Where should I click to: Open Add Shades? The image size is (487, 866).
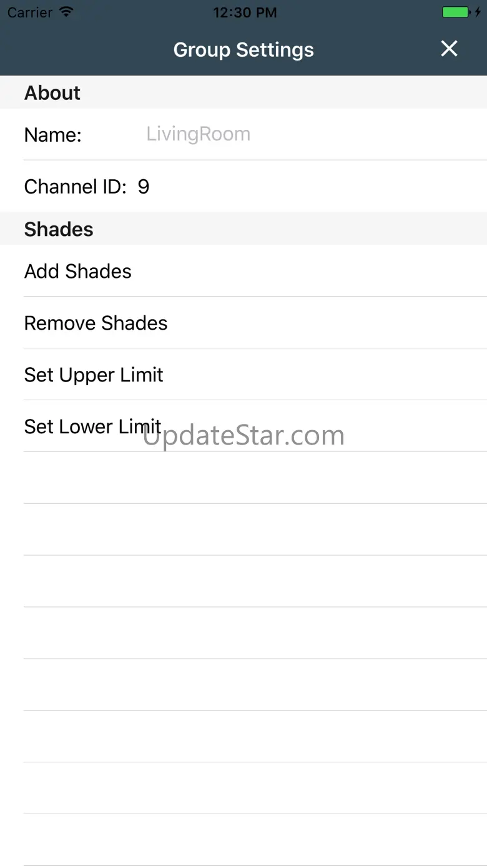click(78, 271)
